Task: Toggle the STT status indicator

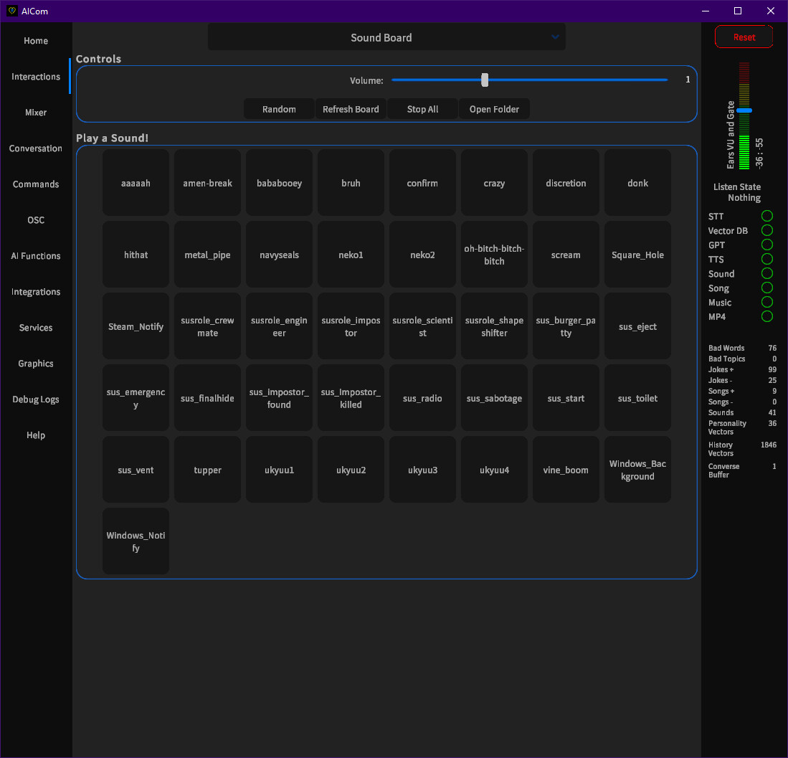Action: coord(767,216)
